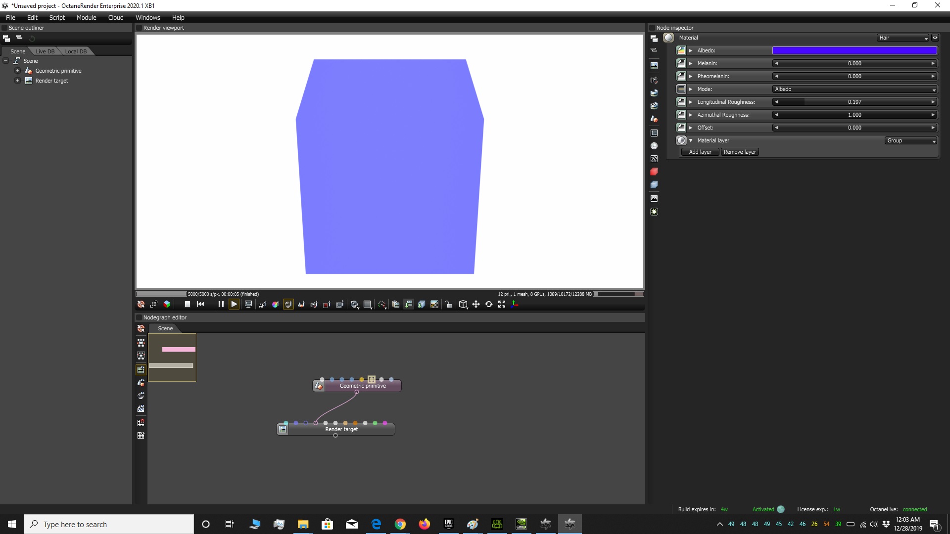Image resolution: width=950 pixels, height=534 pixels.
Task: Click the Add layer button
Action: coord(700,152)
